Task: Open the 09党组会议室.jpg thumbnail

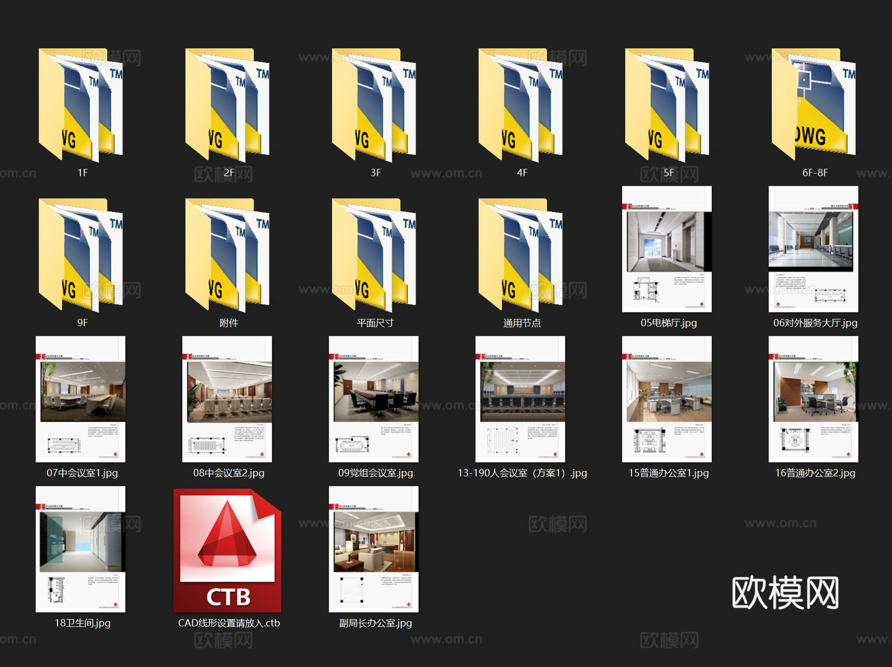Action: coord(374,399)
